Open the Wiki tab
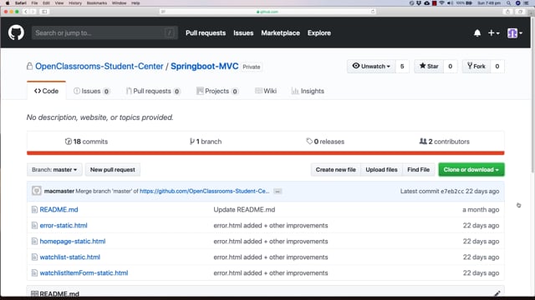 [266, 91]
